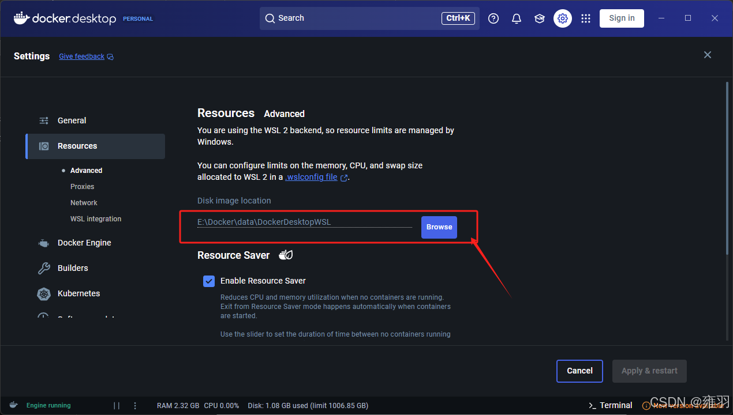Click the Settings gear icon
Screen dimensions: 733x415
click(x=563, y=18)
